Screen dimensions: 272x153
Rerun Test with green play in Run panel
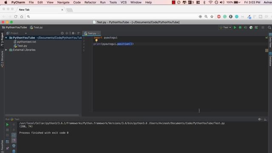(x=7, y=125)
